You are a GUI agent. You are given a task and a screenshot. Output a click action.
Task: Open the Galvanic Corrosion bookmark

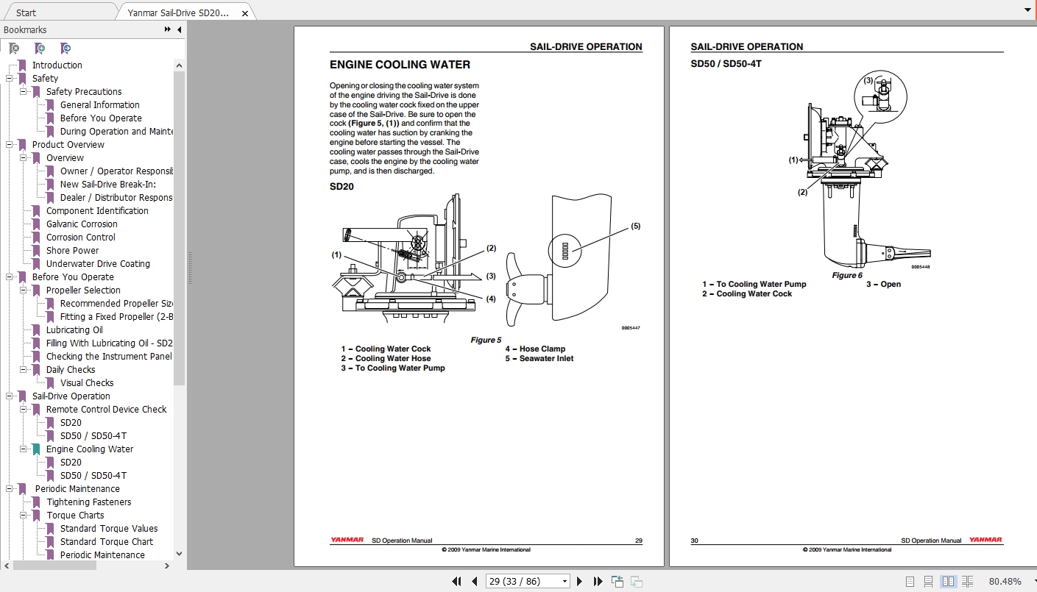coord(82,224)
